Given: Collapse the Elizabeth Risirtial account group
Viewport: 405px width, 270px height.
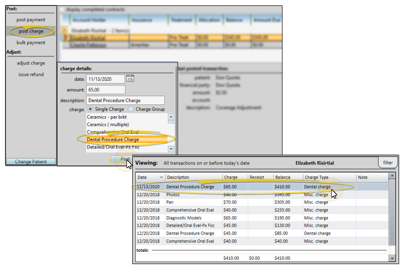Looking at the screenshot, I should click(x=63, y=30).
